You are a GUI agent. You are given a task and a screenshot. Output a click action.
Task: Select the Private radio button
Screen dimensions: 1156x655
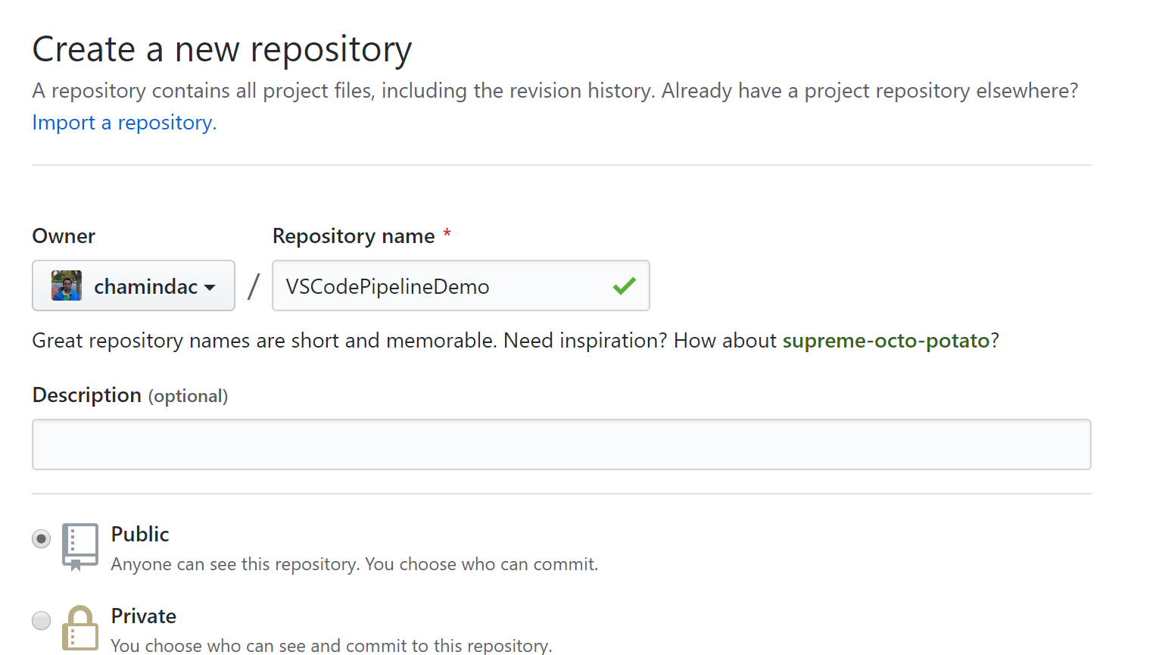42,621
